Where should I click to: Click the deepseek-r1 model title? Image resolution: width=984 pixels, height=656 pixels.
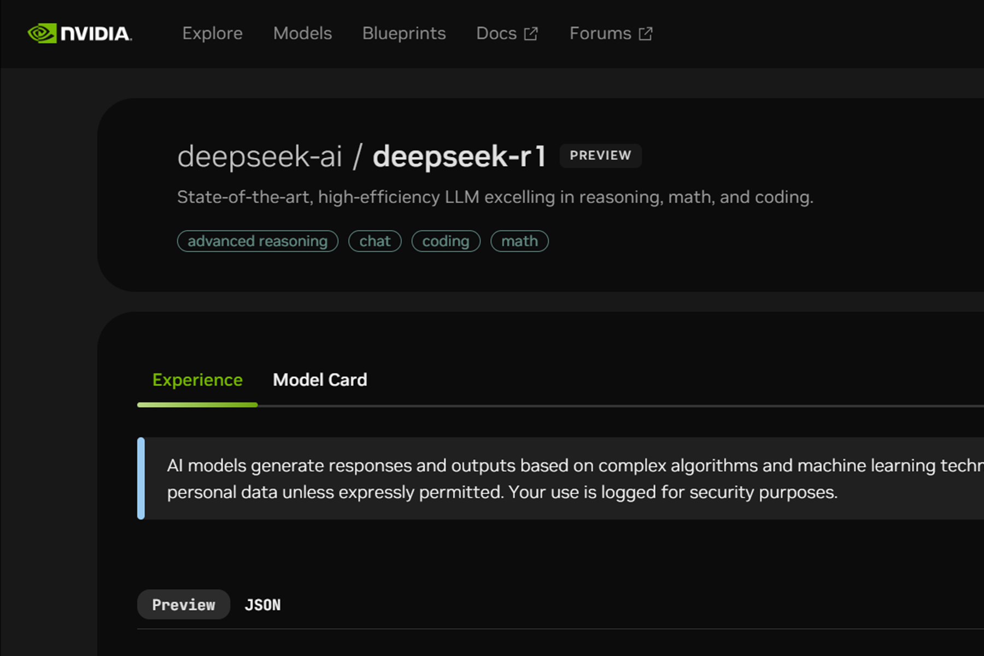(x=459, y=156)
